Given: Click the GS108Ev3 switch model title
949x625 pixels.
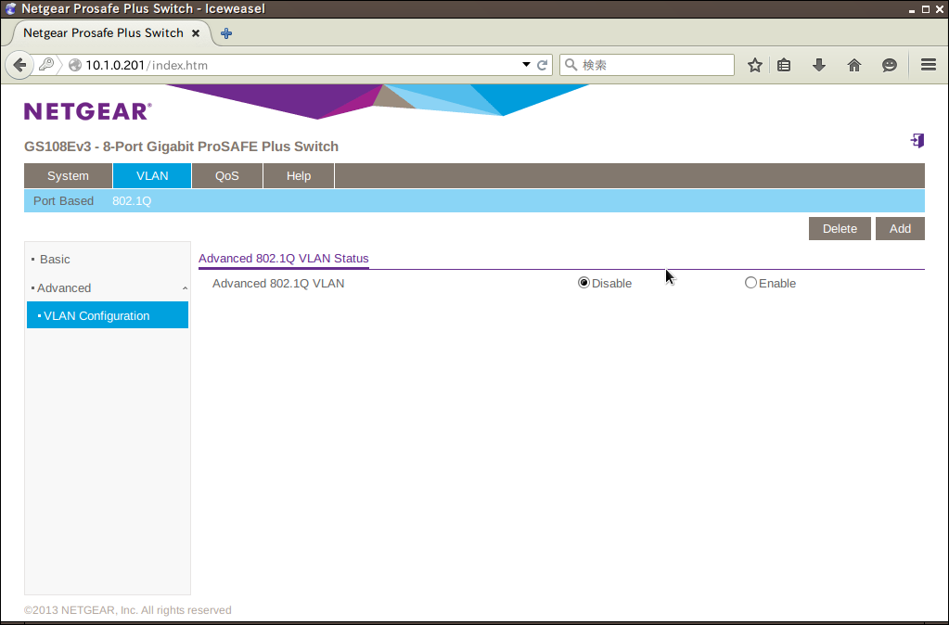Looking at the screenshot, I should (181, 147).
